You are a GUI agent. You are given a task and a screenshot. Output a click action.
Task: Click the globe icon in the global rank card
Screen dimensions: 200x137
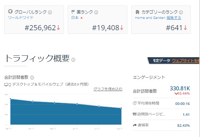point(10,11)
